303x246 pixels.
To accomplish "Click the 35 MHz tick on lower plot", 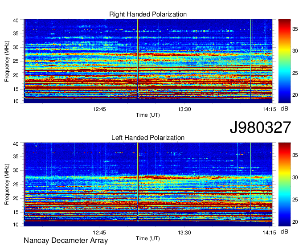I will pyautogui.click(x=16, y=156).
